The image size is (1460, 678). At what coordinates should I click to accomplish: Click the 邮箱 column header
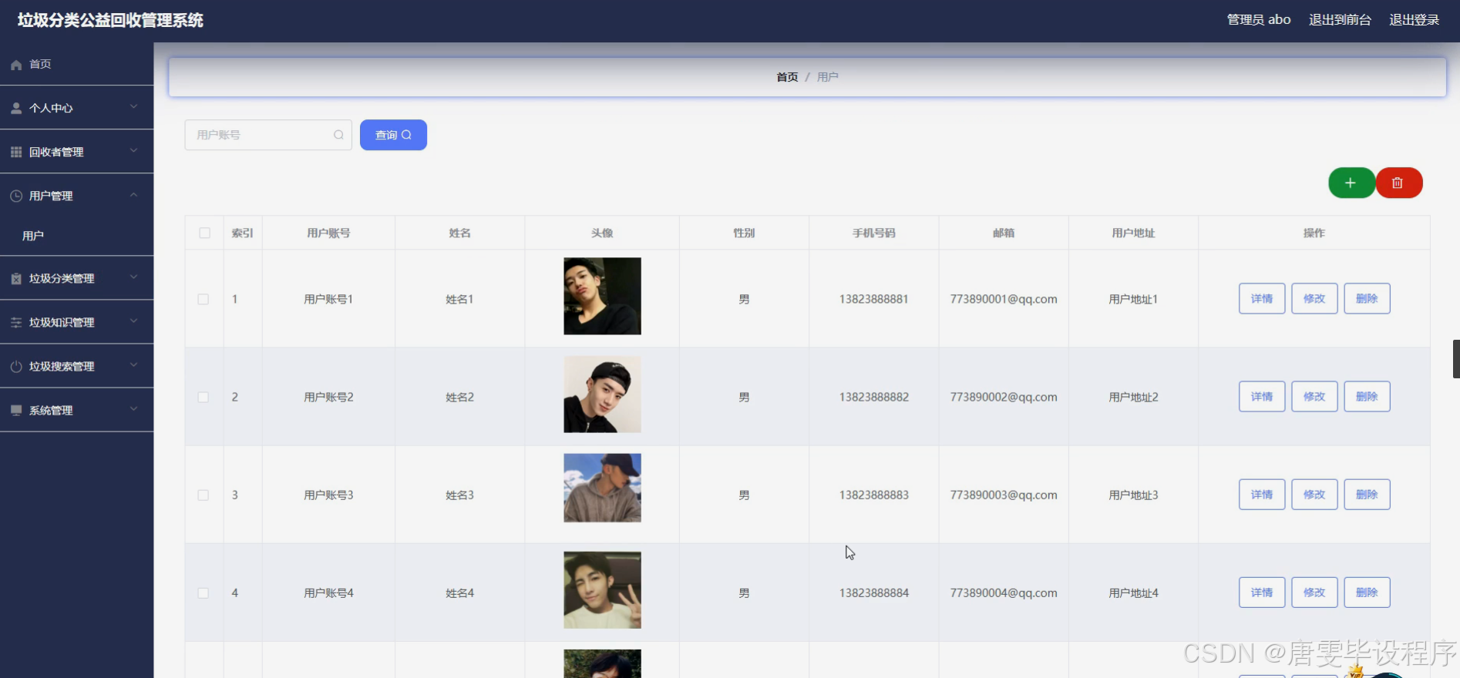[1004, 233]
